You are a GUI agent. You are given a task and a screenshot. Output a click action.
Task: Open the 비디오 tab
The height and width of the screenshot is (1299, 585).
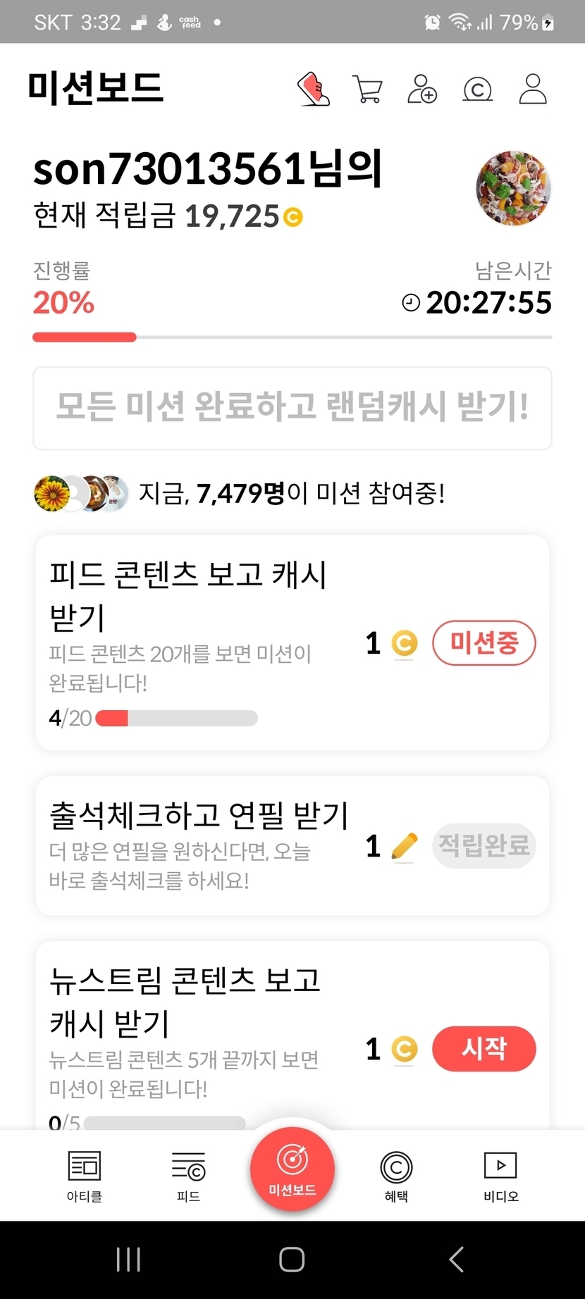point(500,1176)
